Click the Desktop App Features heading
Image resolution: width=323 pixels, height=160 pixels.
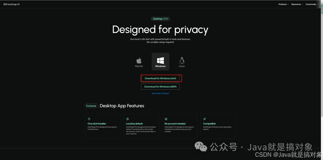122,106
